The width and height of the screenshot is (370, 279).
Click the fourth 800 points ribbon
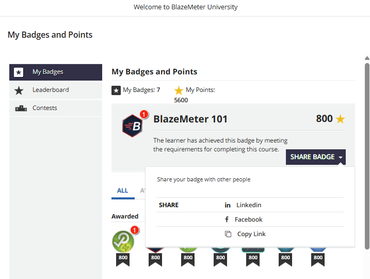[x=220, y=260]
